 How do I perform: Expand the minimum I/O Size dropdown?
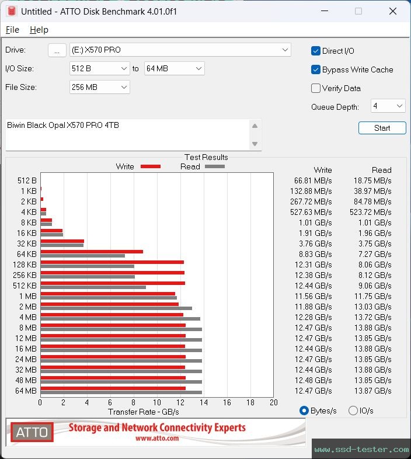click(124, 68)
